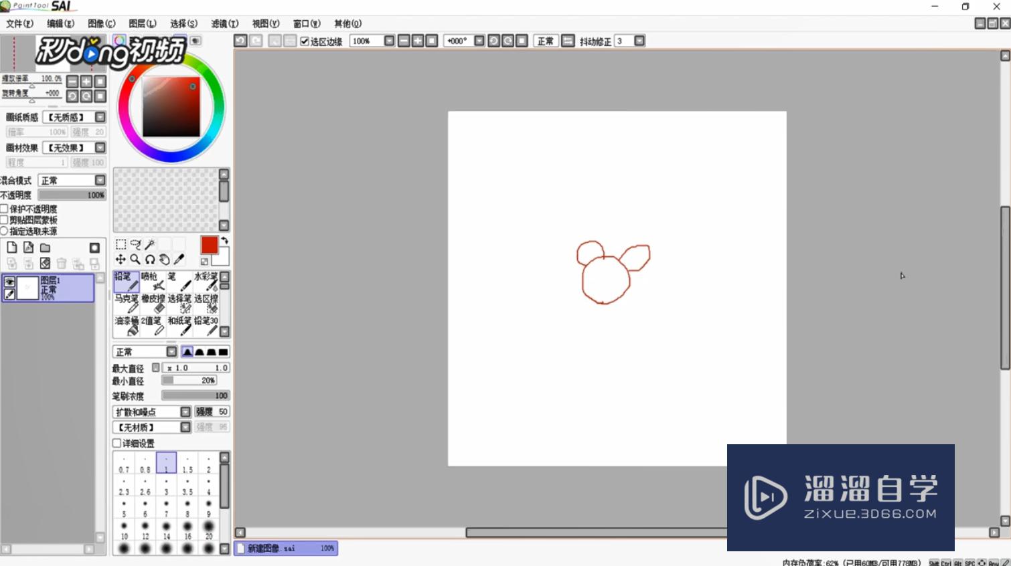Create a new linework layer
Screen dimensions: 1011x566
pos(28,248)
